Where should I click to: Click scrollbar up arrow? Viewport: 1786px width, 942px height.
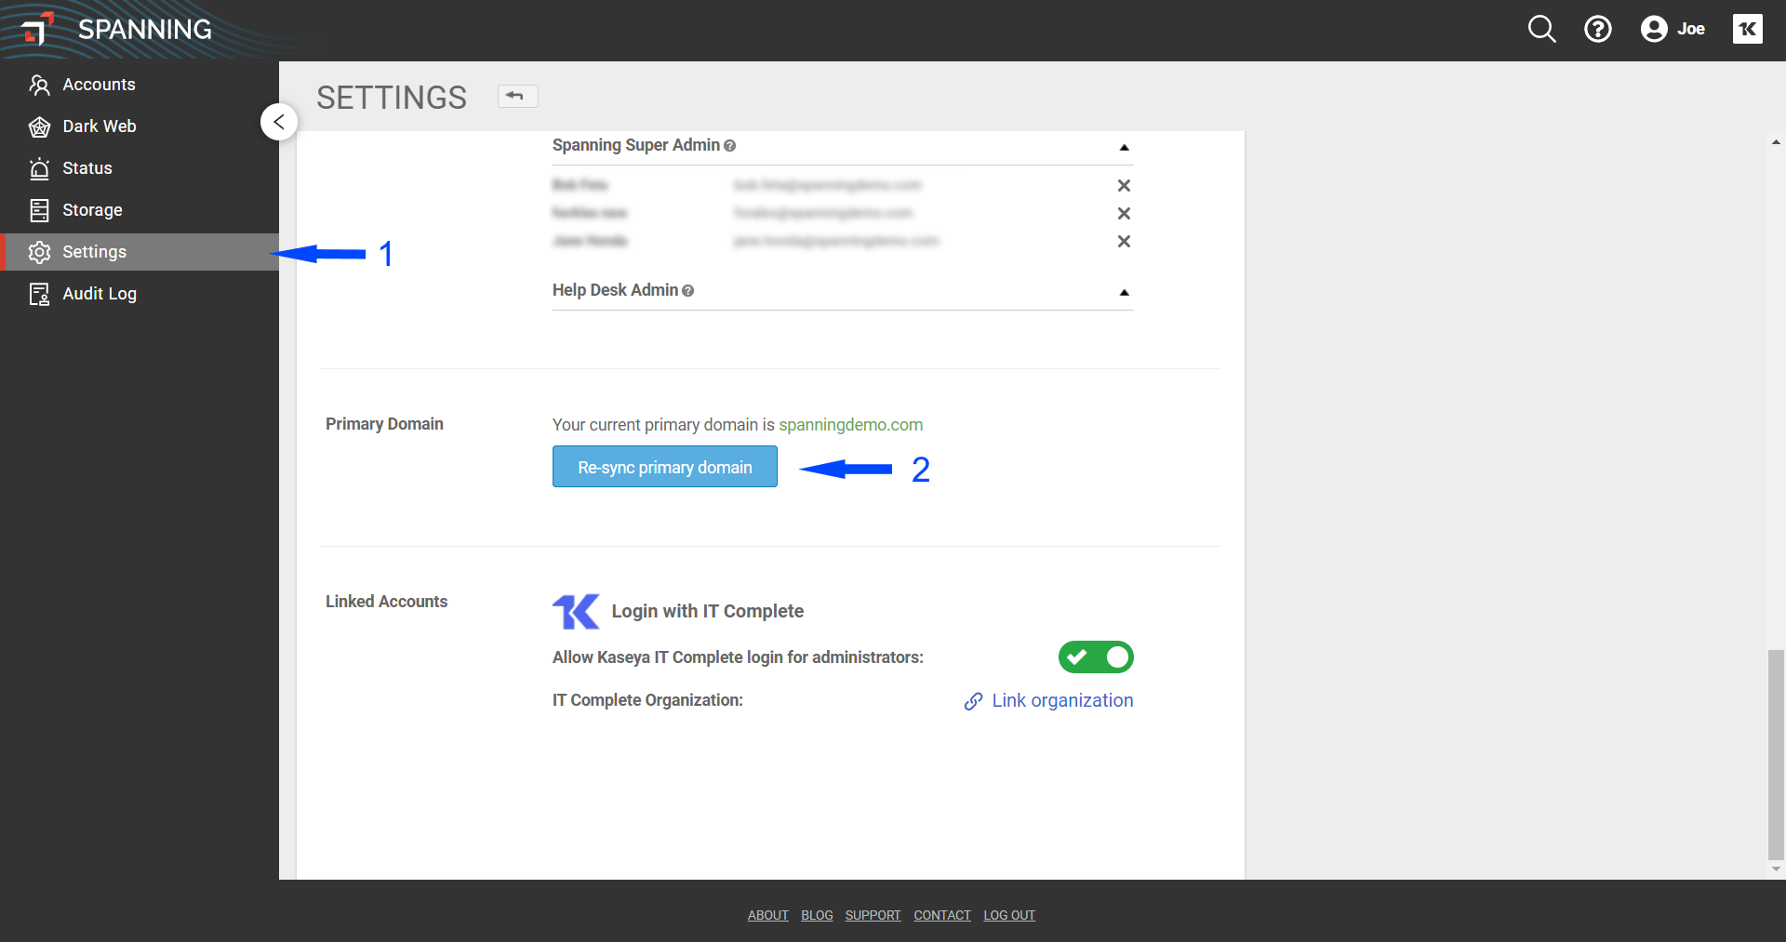click(1776, 142)
